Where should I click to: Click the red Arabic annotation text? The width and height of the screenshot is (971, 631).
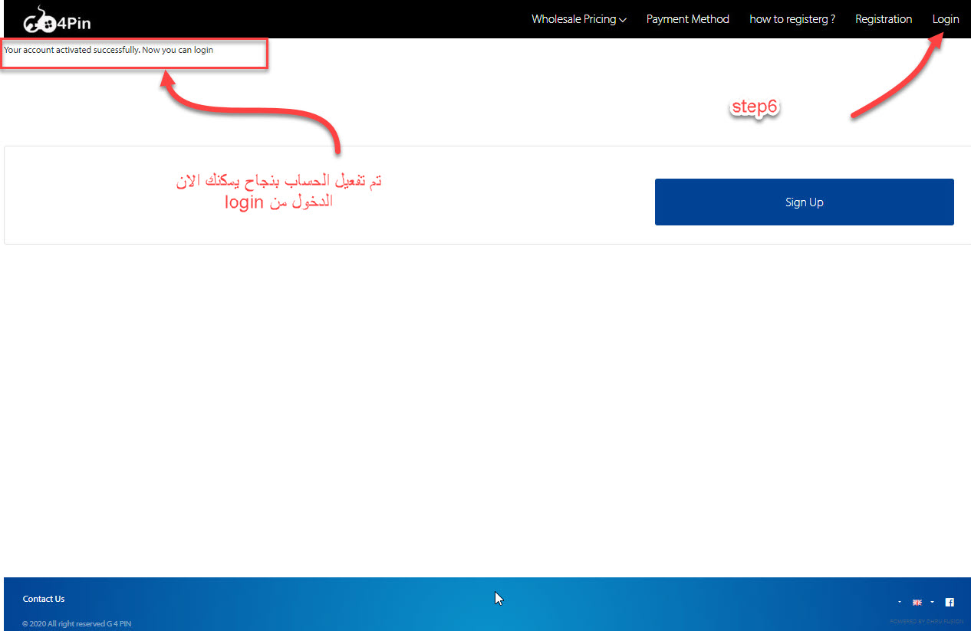pyautogui.click(x=278, y=192)
